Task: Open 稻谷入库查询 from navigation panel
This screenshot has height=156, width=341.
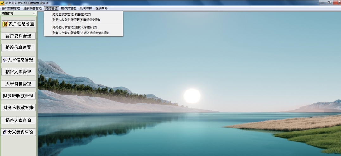Action: point(18,120)
